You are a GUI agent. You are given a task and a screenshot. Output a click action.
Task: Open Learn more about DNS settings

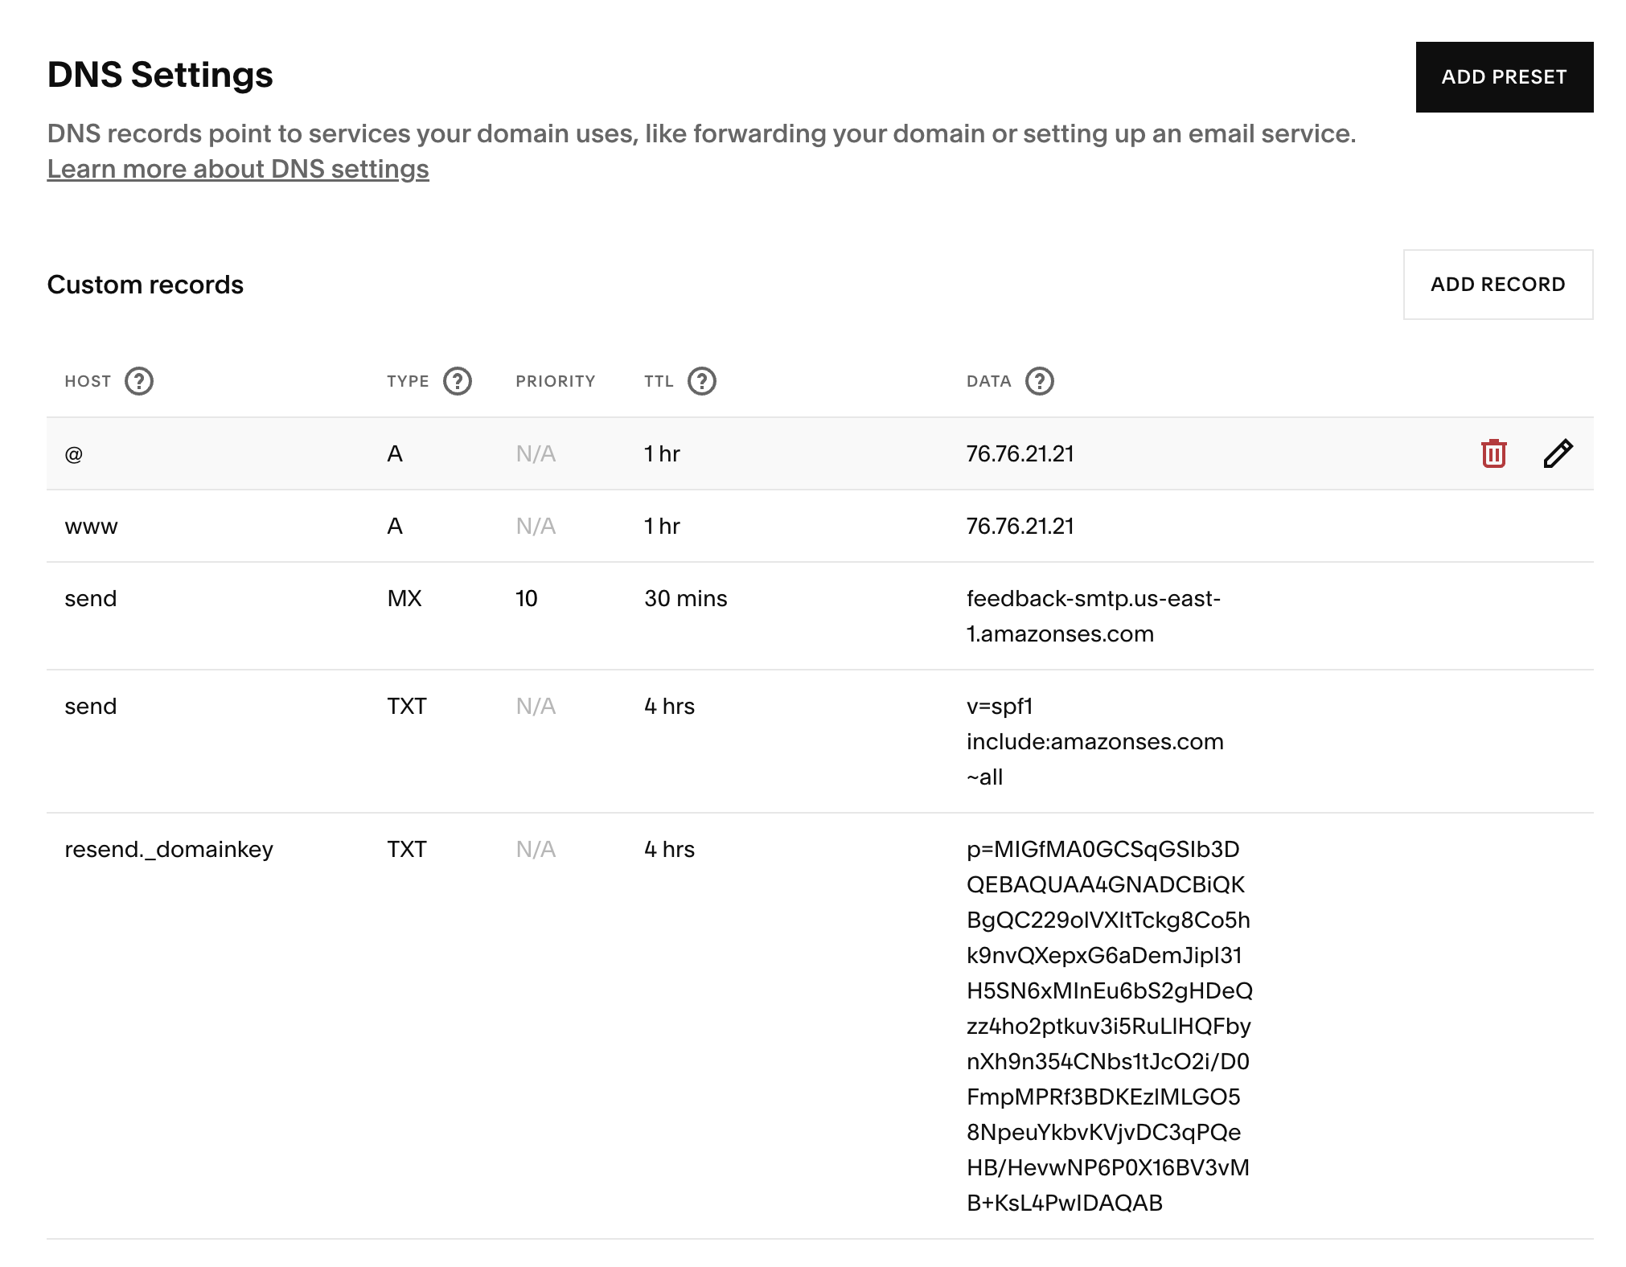[x=238, y=169]
